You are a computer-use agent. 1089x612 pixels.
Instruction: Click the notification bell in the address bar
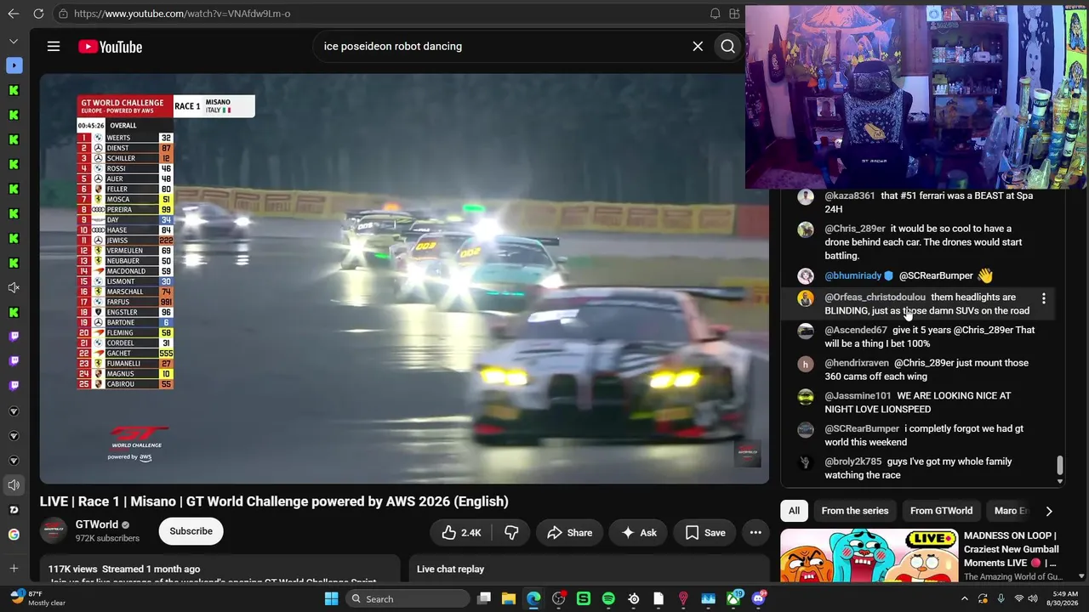[715, 14]
